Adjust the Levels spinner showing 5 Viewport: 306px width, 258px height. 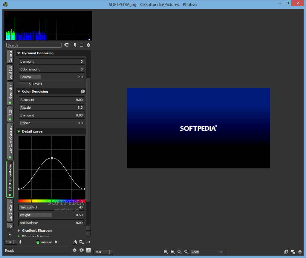[x=25, y=84]
